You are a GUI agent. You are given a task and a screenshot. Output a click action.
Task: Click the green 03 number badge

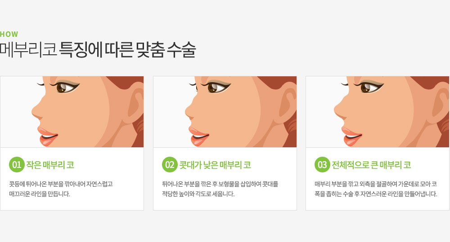[x=322, y=165]
